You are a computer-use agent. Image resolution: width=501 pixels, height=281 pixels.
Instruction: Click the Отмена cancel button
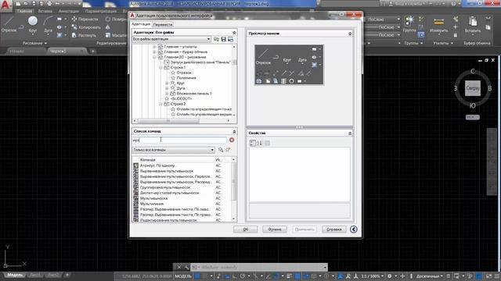click(275, 229)
